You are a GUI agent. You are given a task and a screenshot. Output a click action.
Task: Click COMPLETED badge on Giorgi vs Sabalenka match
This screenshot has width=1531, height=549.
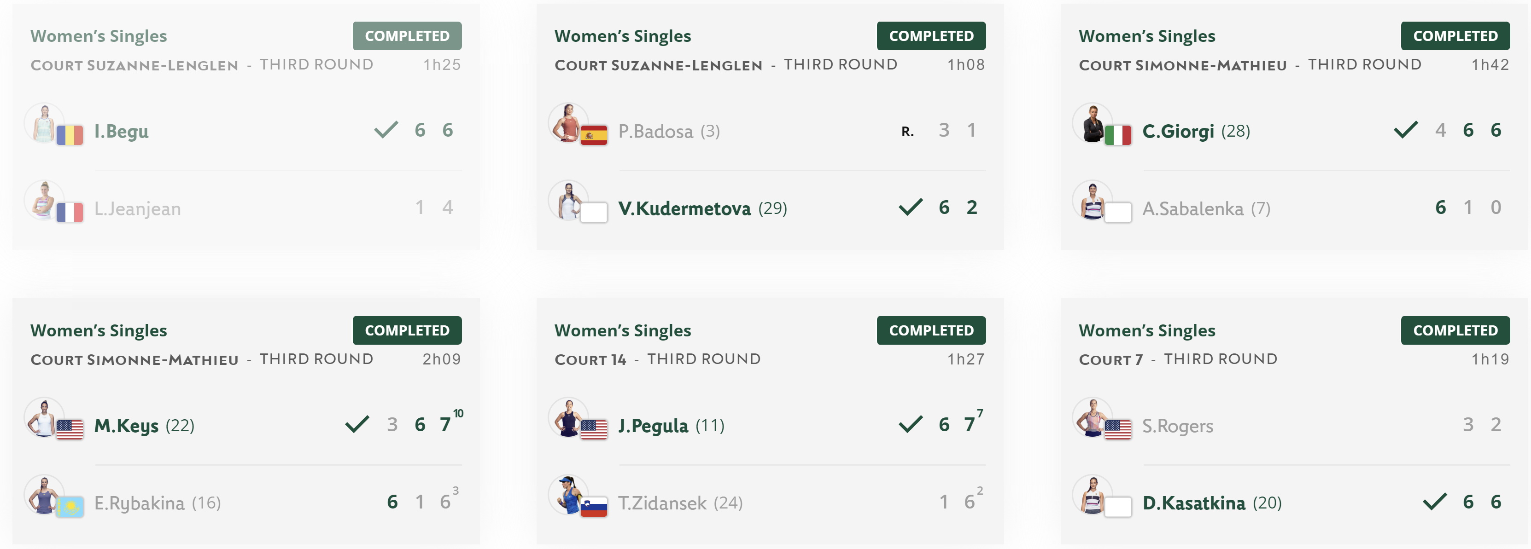click(1455, 36)
